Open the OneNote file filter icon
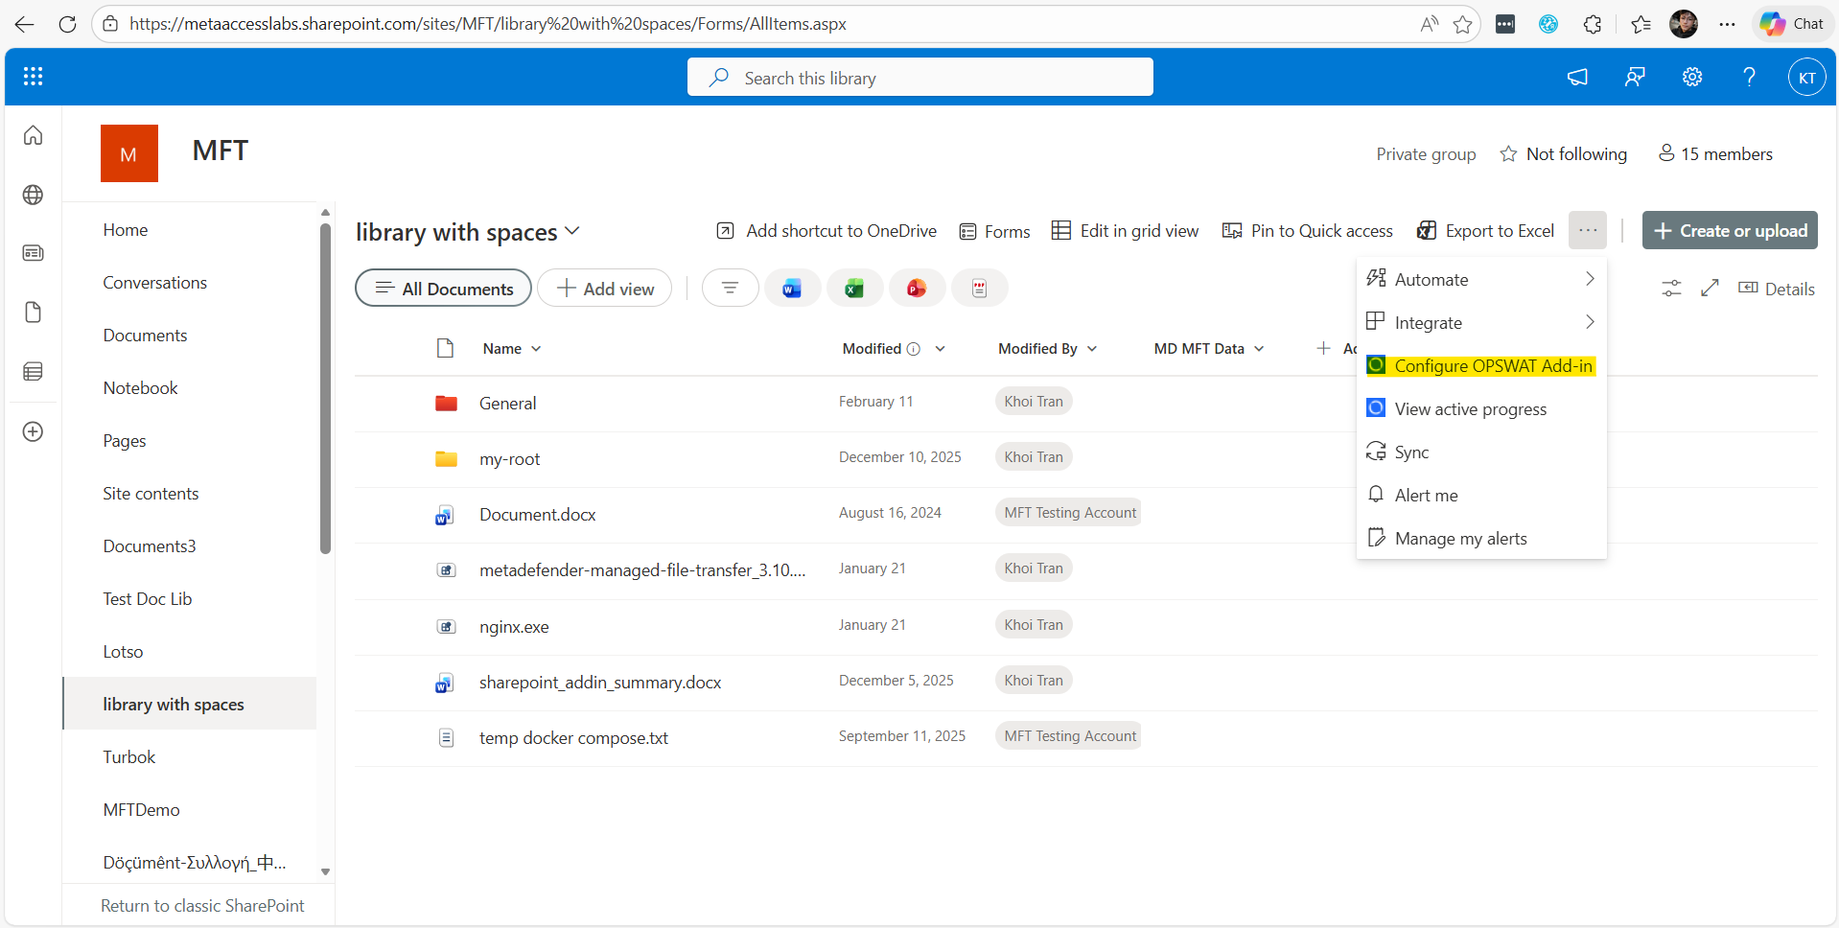 point(979,288)
